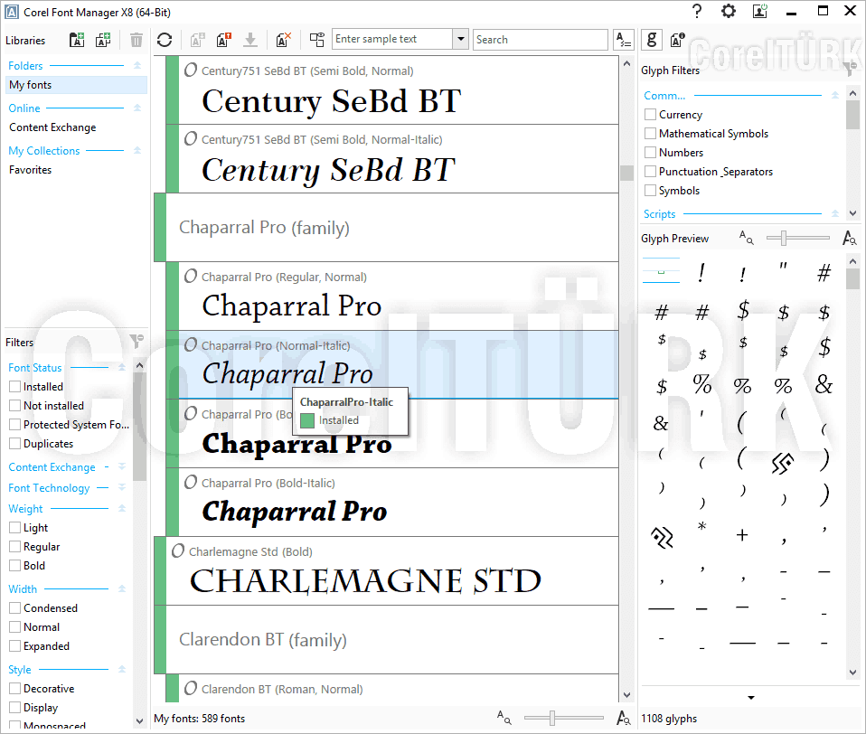Viewport: 866px width, 734px height.
Task: Click the Add folder icon in Libraries
Action: click(x=77, y=40)
